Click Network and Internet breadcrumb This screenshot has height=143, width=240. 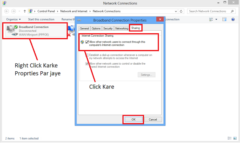tap(74, 11)
